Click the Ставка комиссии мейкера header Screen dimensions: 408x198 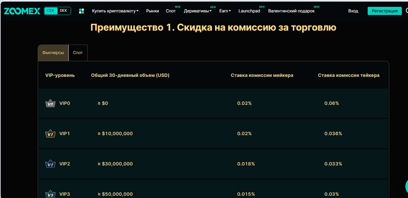(x=262, y=75)
